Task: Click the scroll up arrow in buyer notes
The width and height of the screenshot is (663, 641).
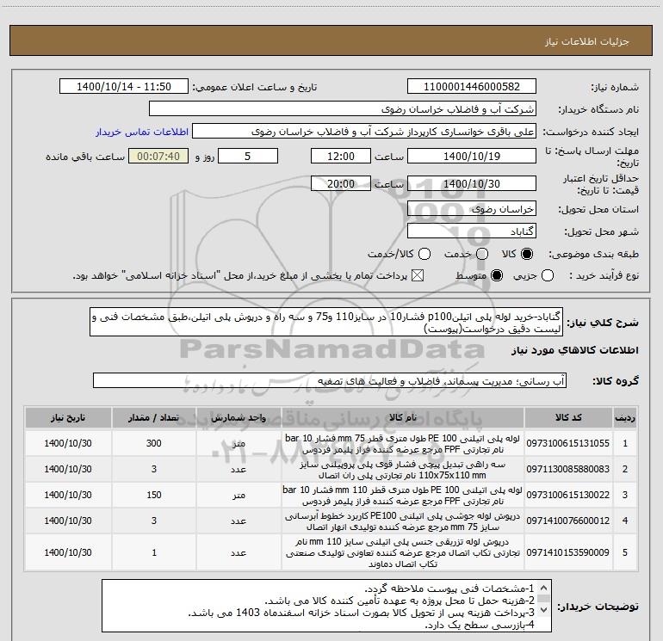Action: (x=544, y=588)
